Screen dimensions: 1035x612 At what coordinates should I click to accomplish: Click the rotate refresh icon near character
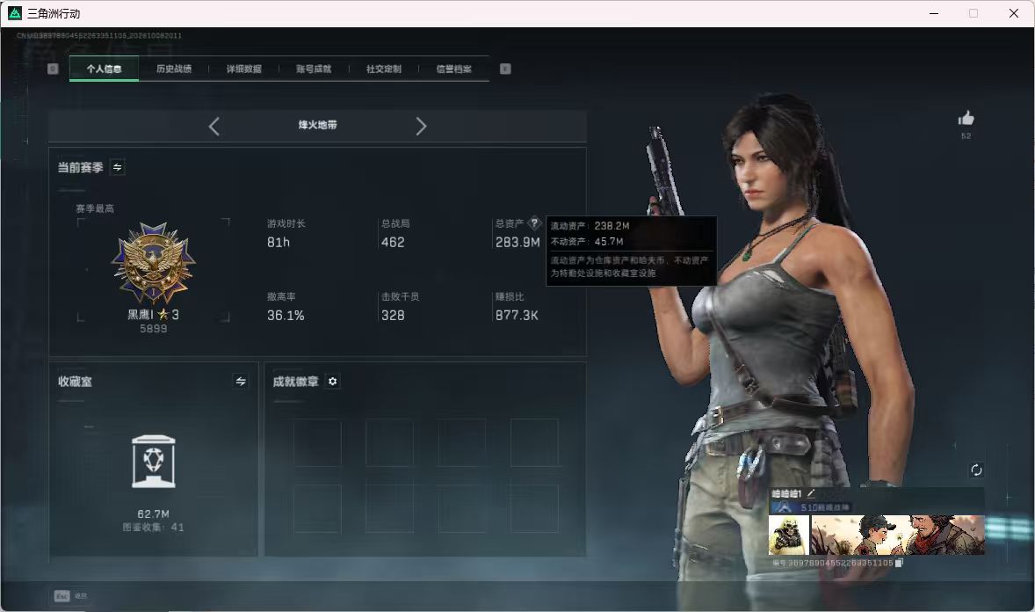pos(976,470)
